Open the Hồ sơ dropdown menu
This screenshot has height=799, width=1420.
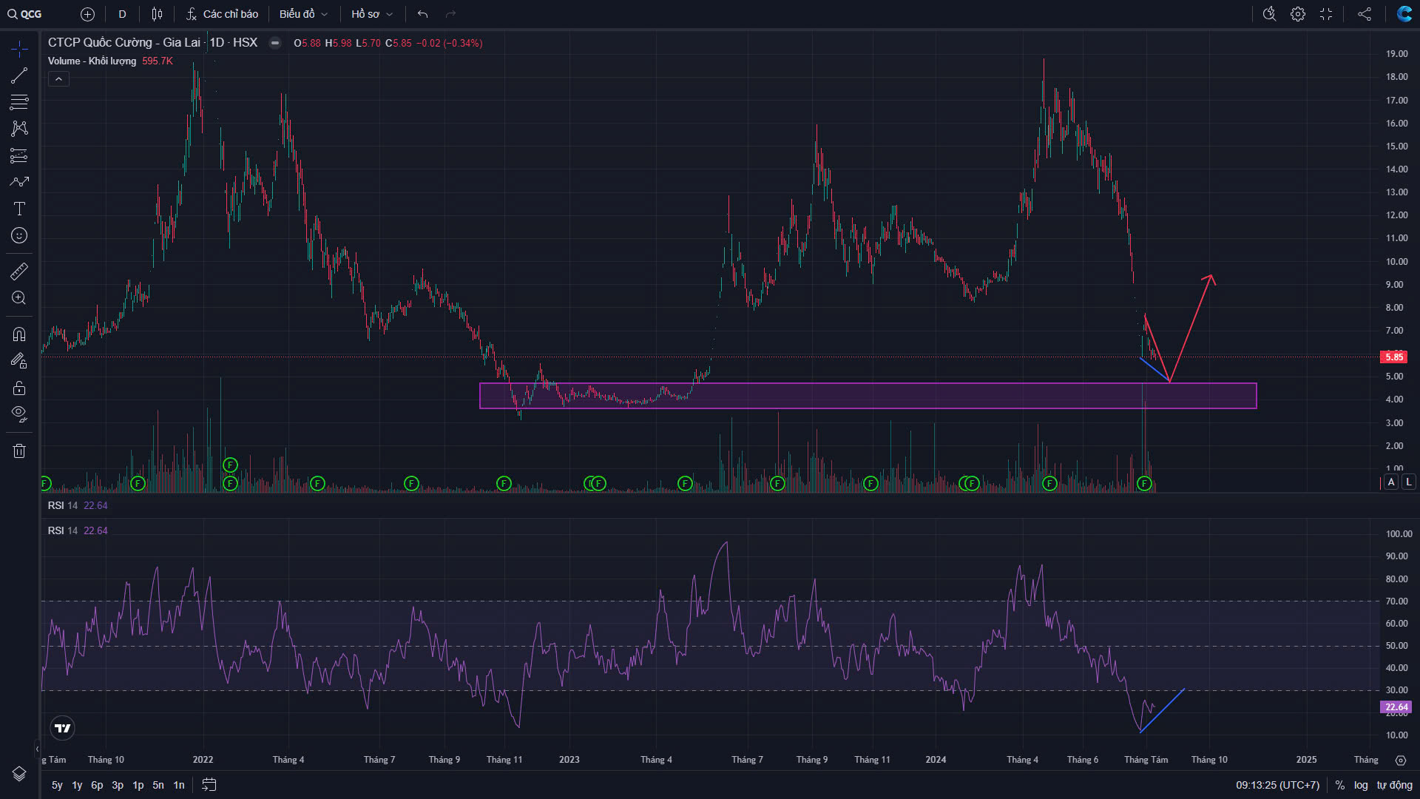tap(372, 14)
